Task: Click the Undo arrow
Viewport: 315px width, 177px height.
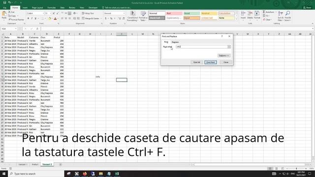Action: coord(9,2)
